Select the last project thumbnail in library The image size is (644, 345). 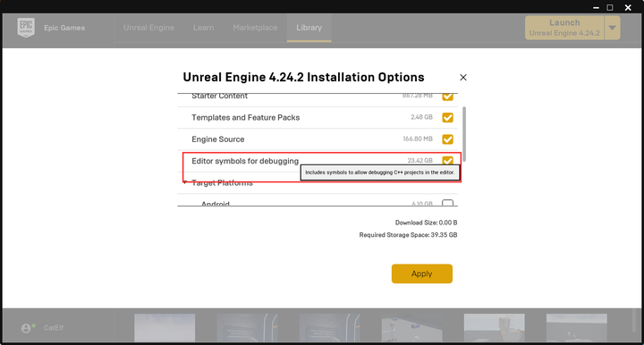(577, 328)
